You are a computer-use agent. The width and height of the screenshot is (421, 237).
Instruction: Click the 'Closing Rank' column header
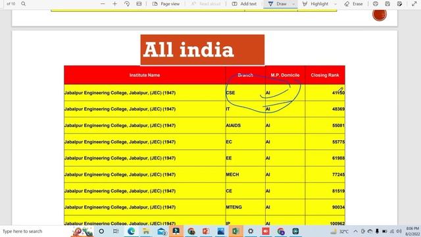point(325,75)
